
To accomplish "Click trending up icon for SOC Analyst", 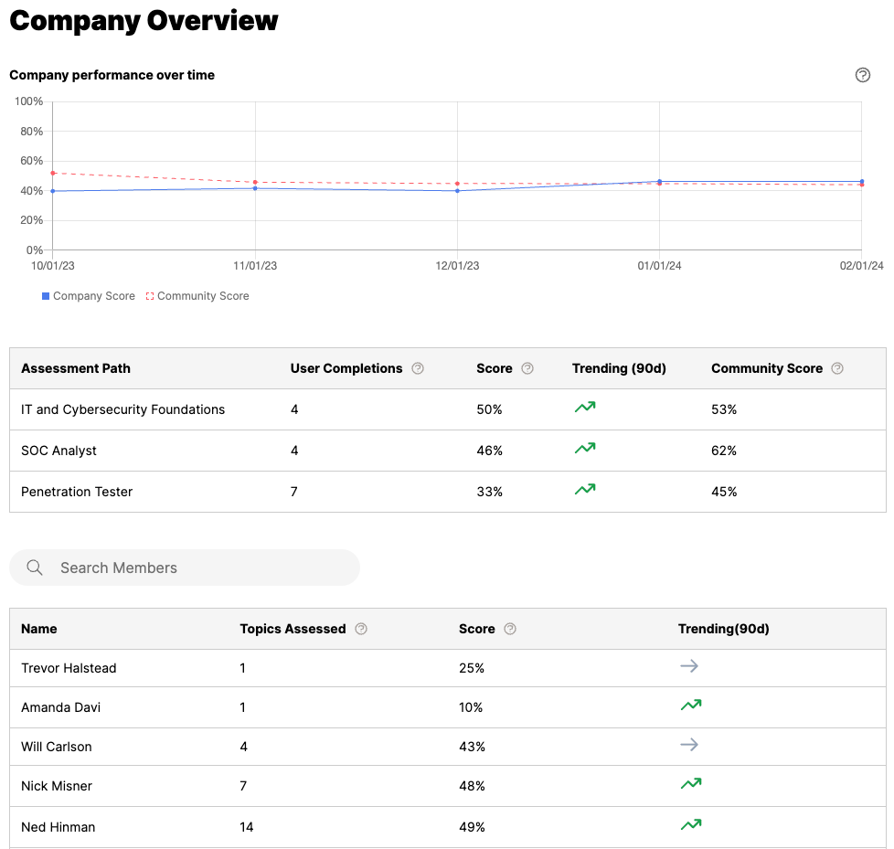I will 585,449.
